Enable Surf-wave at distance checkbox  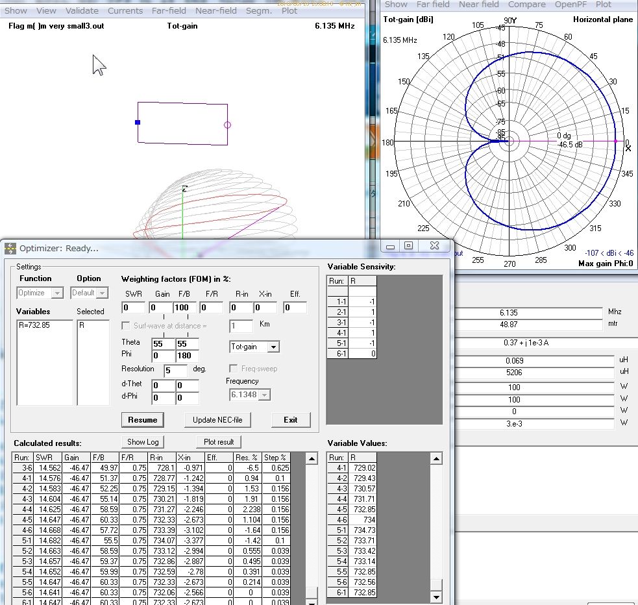pos(126,325)
